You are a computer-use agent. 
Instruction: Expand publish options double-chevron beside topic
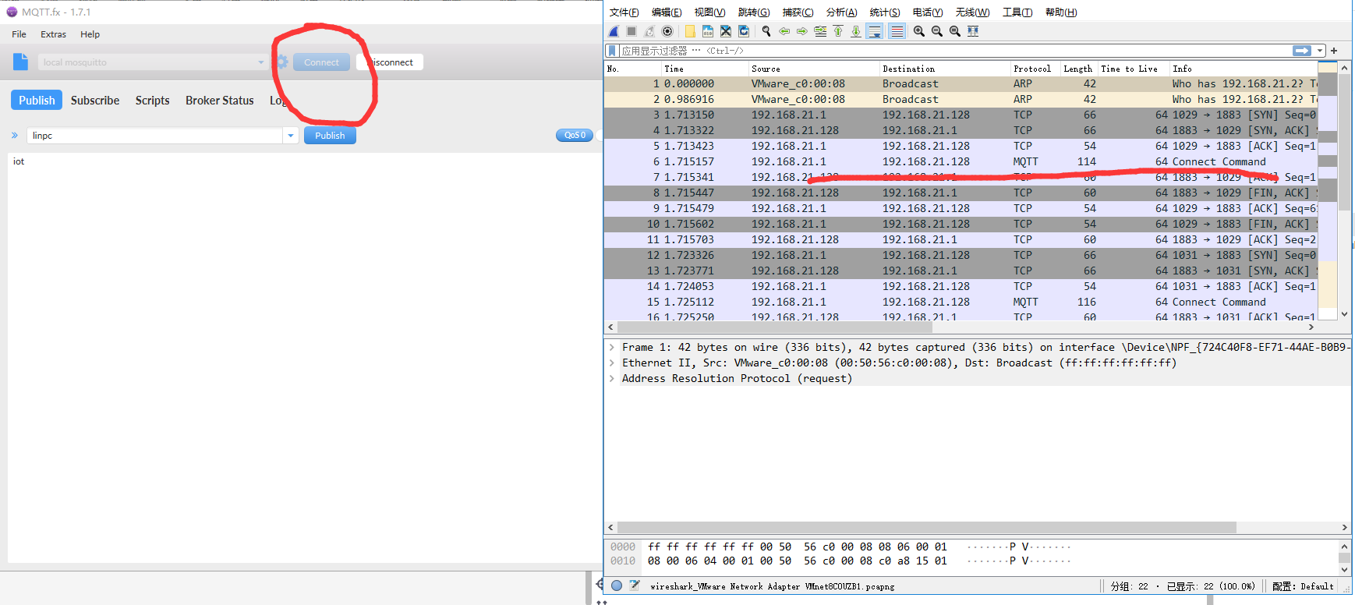[15, 136]
